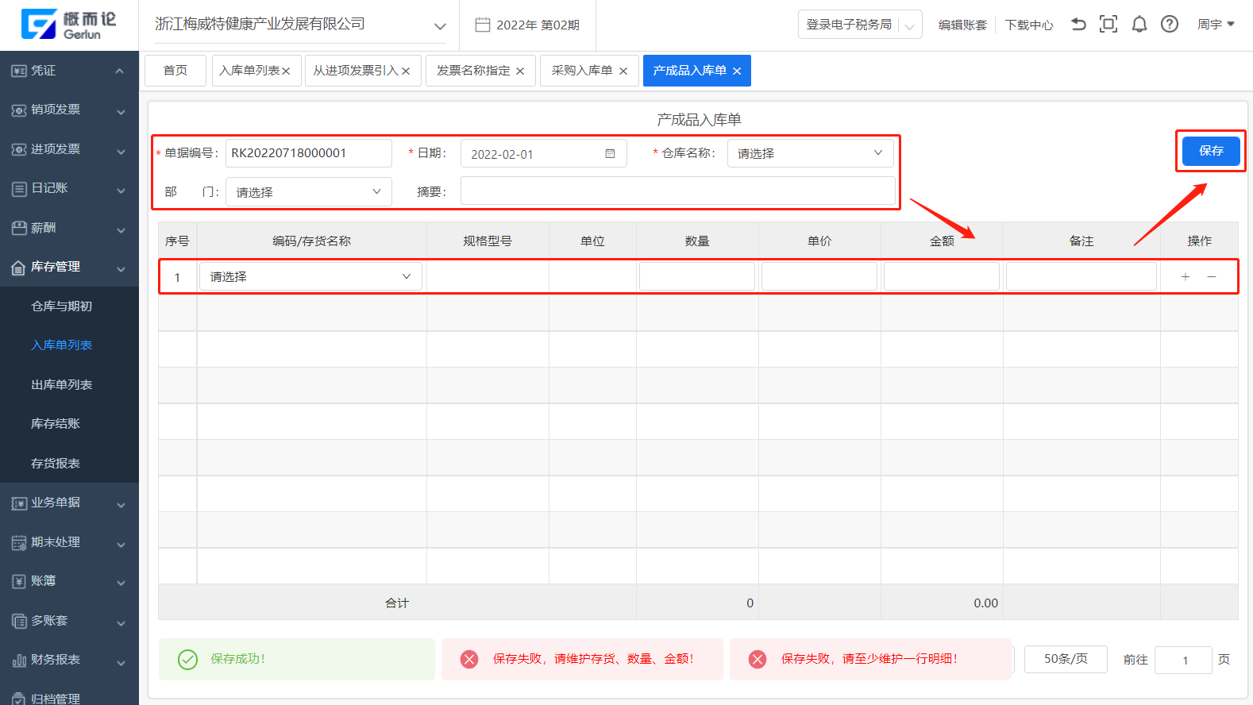The image size is (1253, 705).
Task: Click the 多账套 sidebar icon
Action: pyautogui.click(x=19, y=621)
